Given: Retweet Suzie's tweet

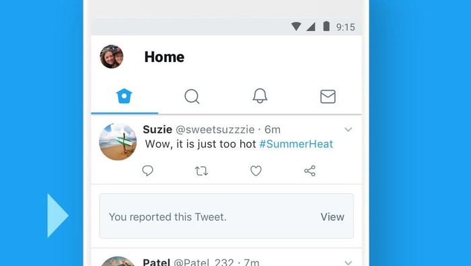Looking at the screenshot, I should [x=201, y=171].
